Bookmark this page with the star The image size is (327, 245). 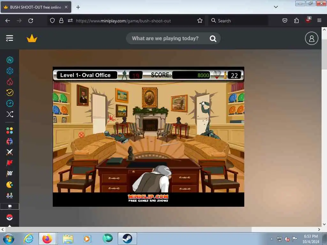[x=200, y=21]
